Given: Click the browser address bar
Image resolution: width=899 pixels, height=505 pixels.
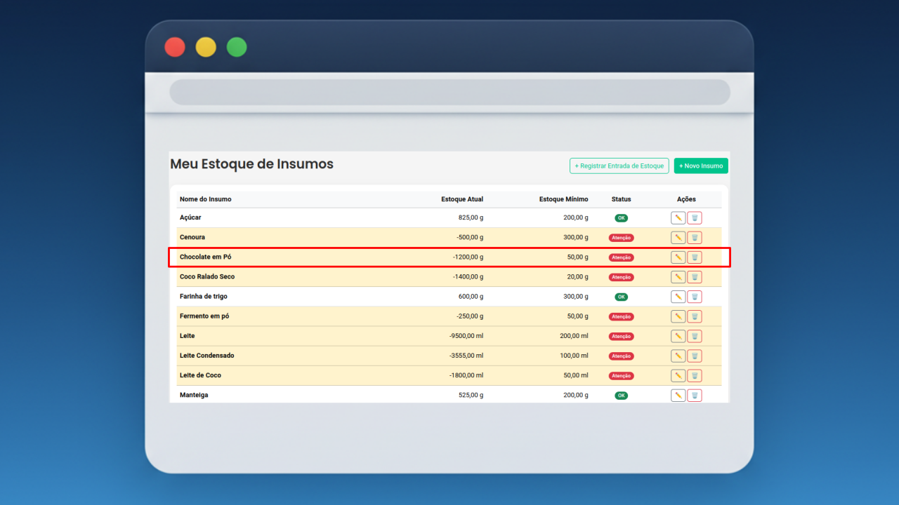Looking at the screenshot, I should (449, 92).
